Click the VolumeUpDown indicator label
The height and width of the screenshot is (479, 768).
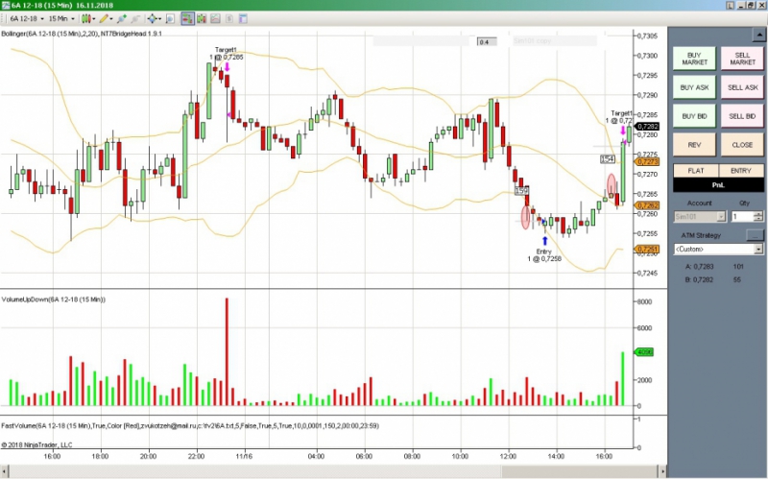click(x=54, y=299)
